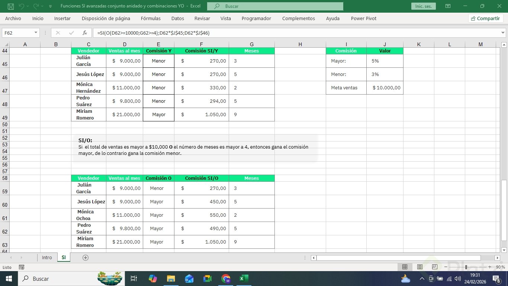Screen dimensions: 508x286
Task: Click the Comisión SI/O header cell
Action: [x=202, y=178]
